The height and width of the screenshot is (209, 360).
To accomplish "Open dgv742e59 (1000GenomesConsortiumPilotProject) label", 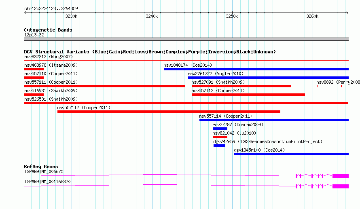I will (268, 141).
